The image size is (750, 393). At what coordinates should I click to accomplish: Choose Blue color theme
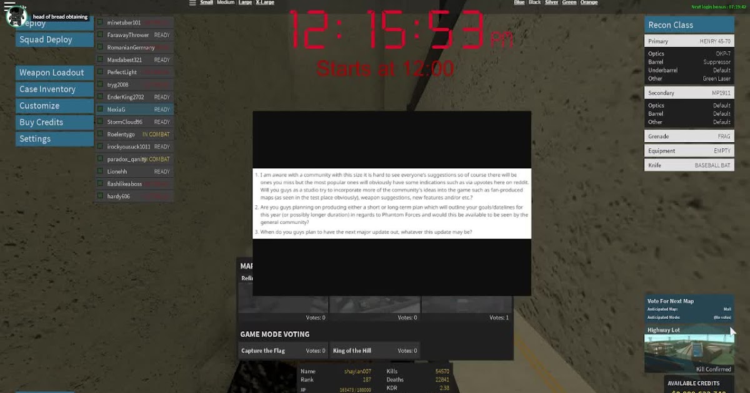[x=519, y=2]
